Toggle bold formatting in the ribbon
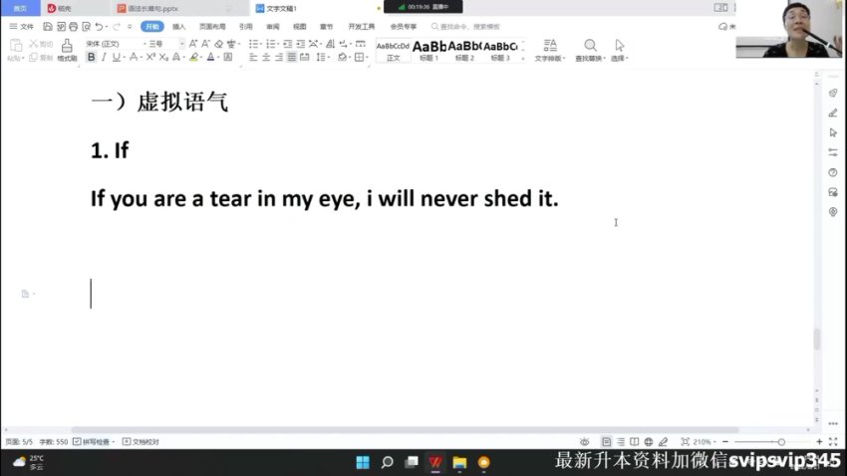Viewport: 847px width, 476px height. pos(91,58)
